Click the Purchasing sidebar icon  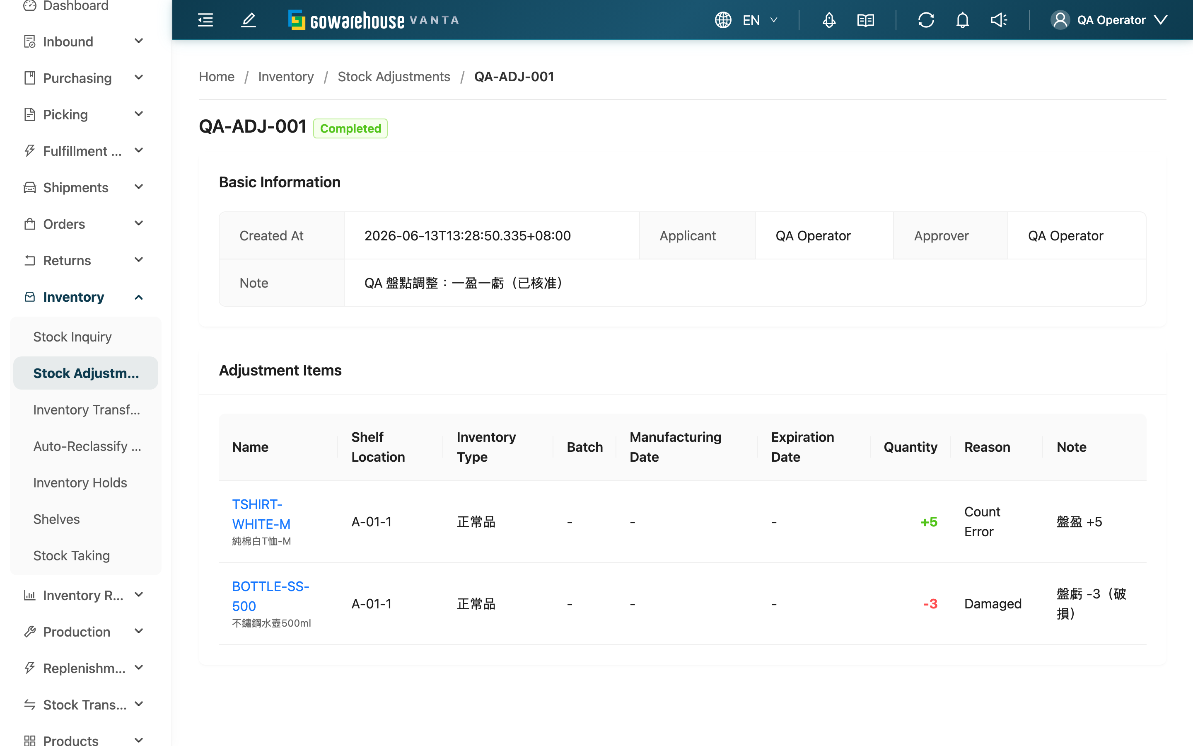(29, 78)
